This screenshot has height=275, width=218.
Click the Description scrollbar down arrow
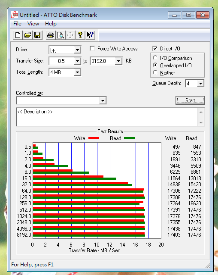click(x=201, y=122)
